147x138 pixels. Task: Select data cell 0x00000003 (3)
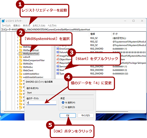click(120, 70)
